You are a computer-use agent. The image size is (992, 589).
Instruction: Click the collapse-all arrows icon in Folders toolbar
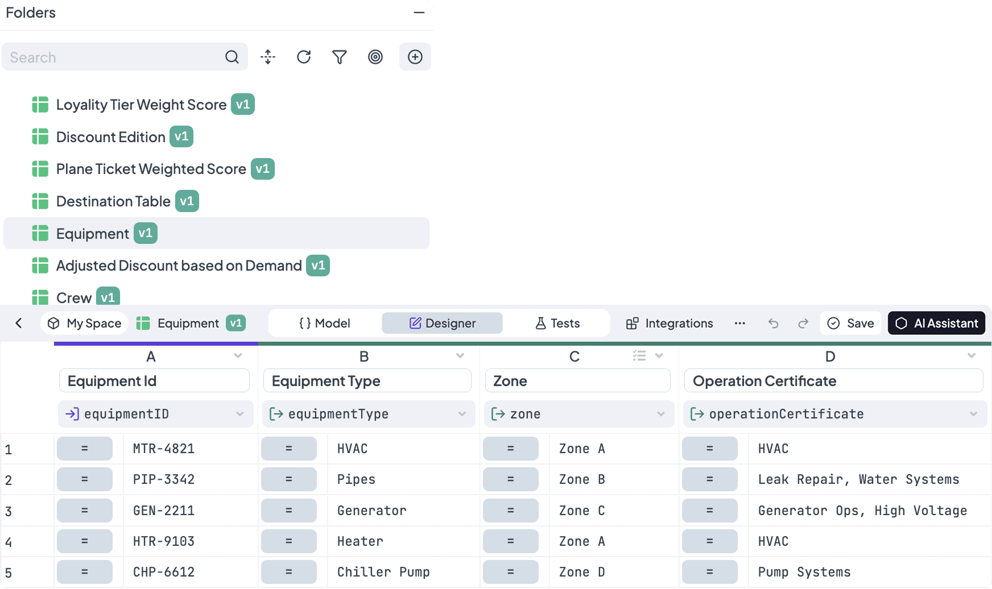coord(268,57)
